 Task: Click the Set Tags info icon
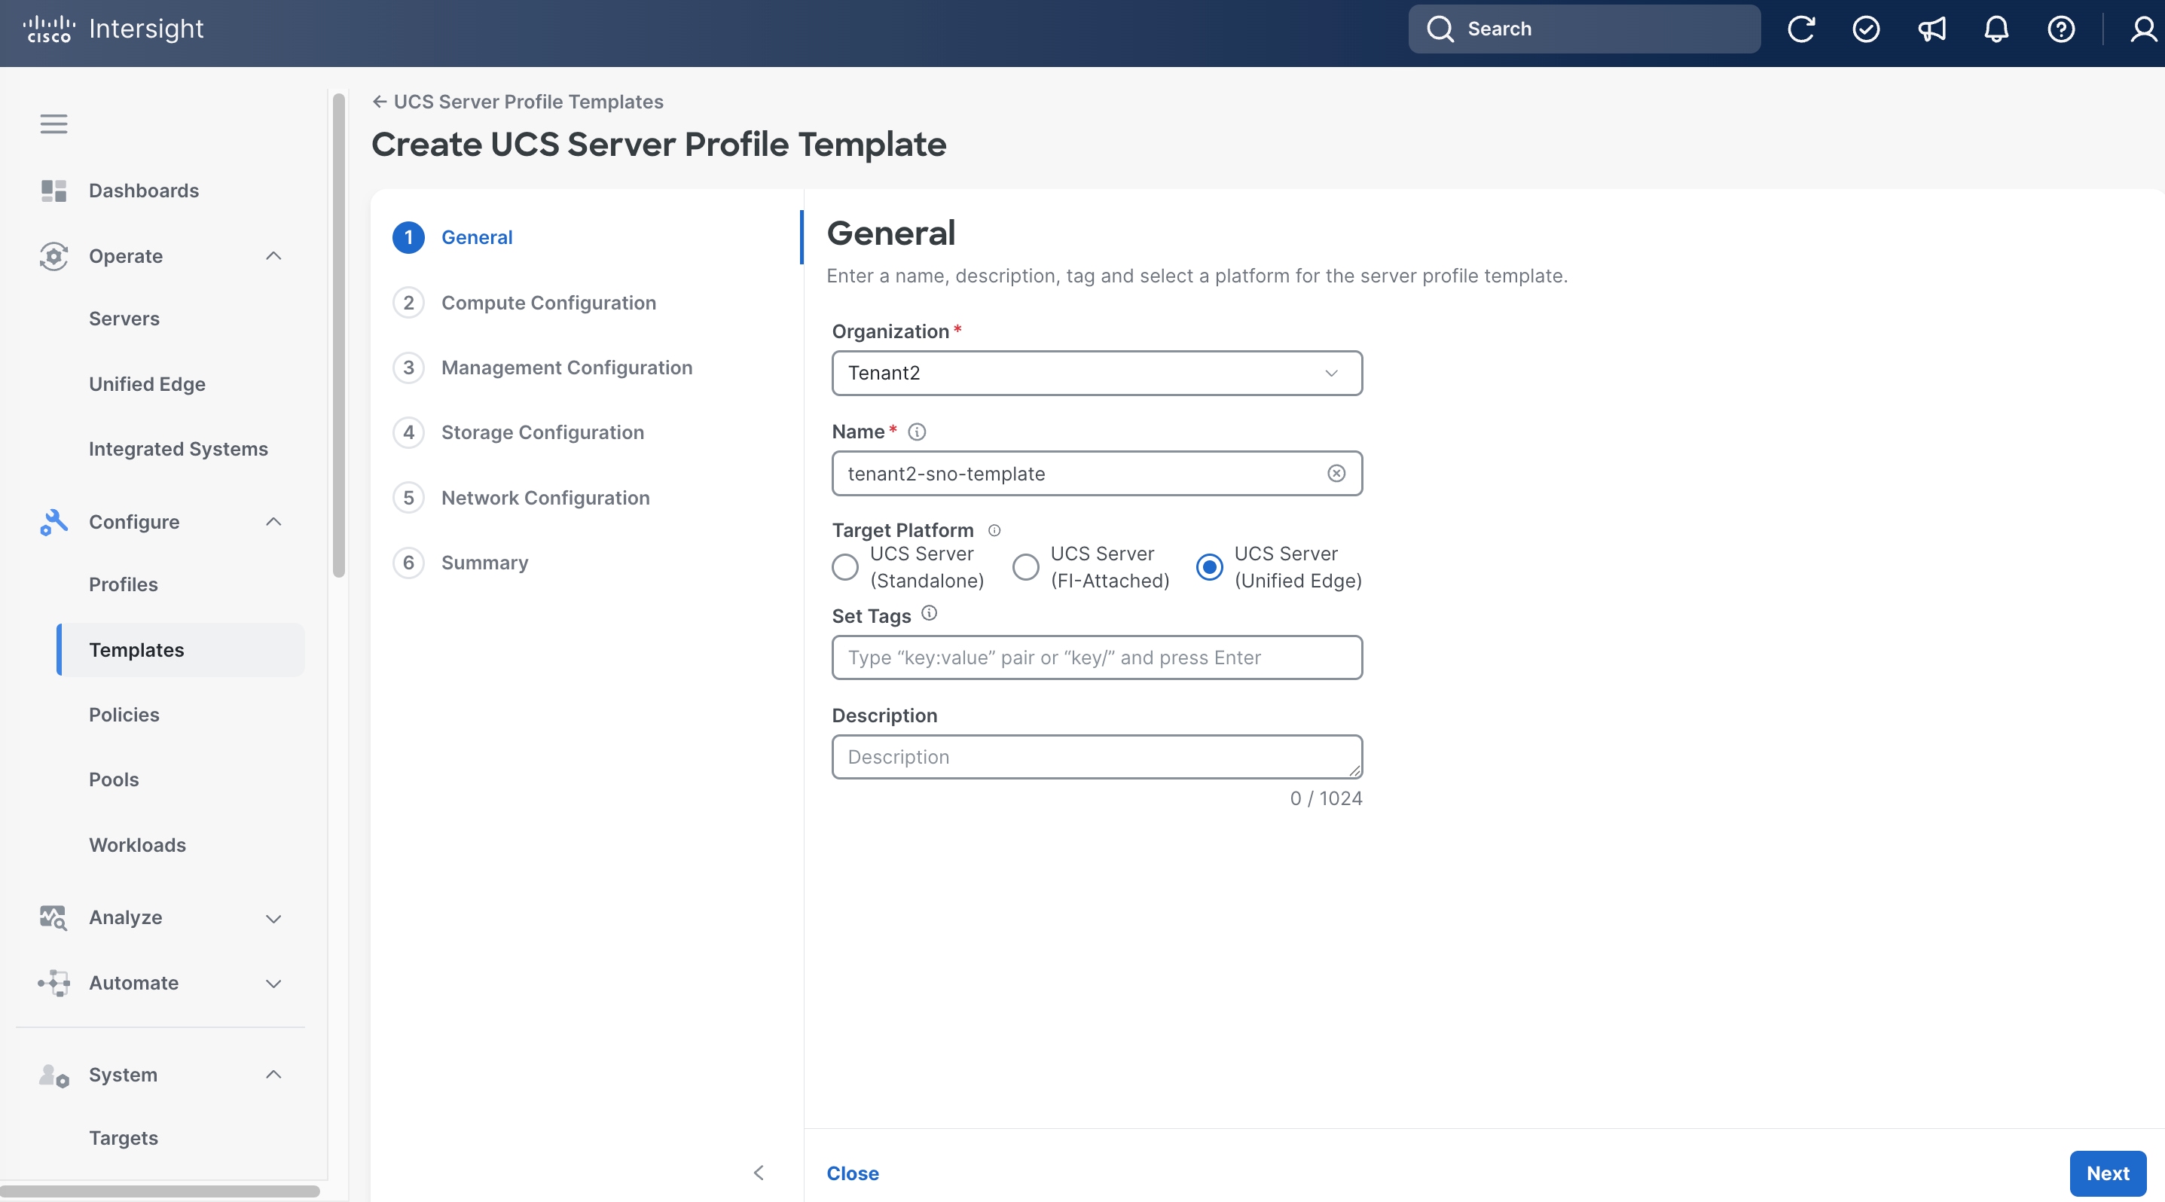pos(929,613)
